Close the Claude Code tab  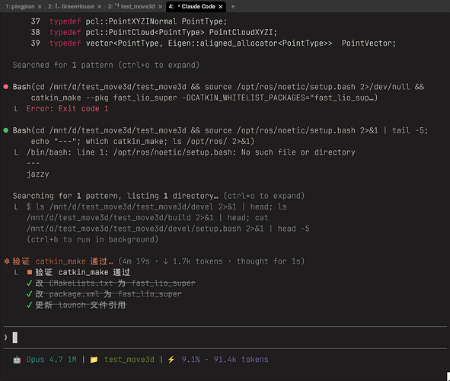(x=220, y=7)
